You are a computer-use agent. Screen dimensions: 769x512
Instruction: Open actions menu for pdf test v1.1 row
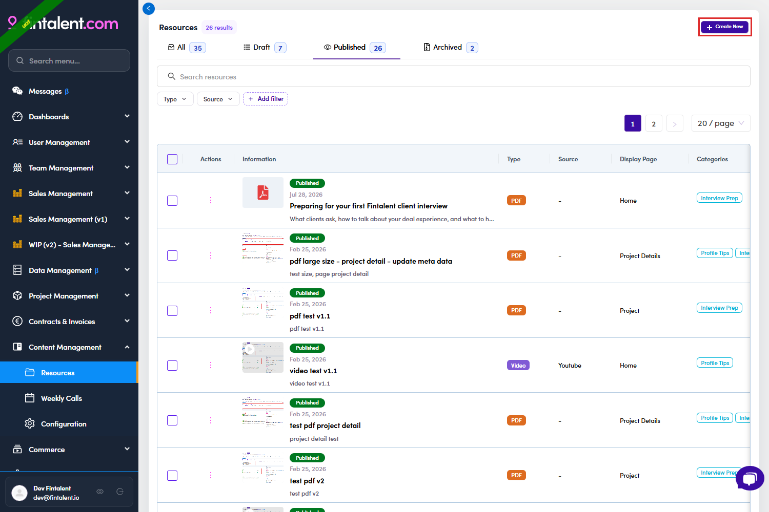[211, 310]
